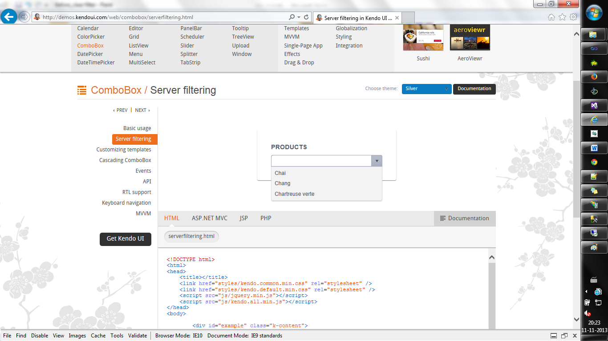Open the Events example link
This screenshot has width=608, height=341.
[143, 171]
